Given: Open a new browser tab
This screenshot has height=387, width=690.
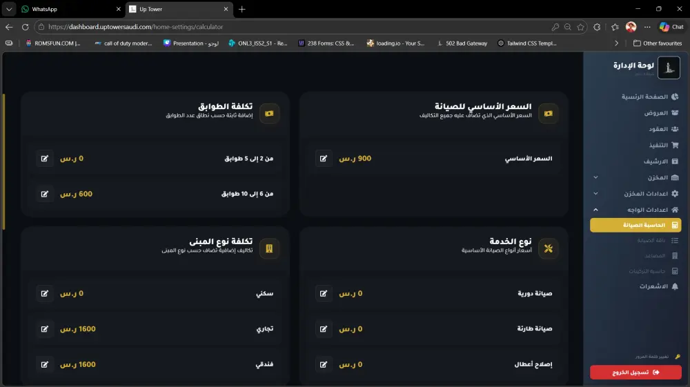Looking at the screenshot, I should pyautogui.click(x=242, y=9).
